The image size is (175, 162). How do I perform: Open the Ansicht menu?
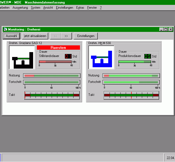[48, 8]
